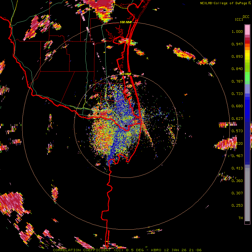252x252 pixels.
Task: Select the 0.947 color scale value
Action: 237,44
